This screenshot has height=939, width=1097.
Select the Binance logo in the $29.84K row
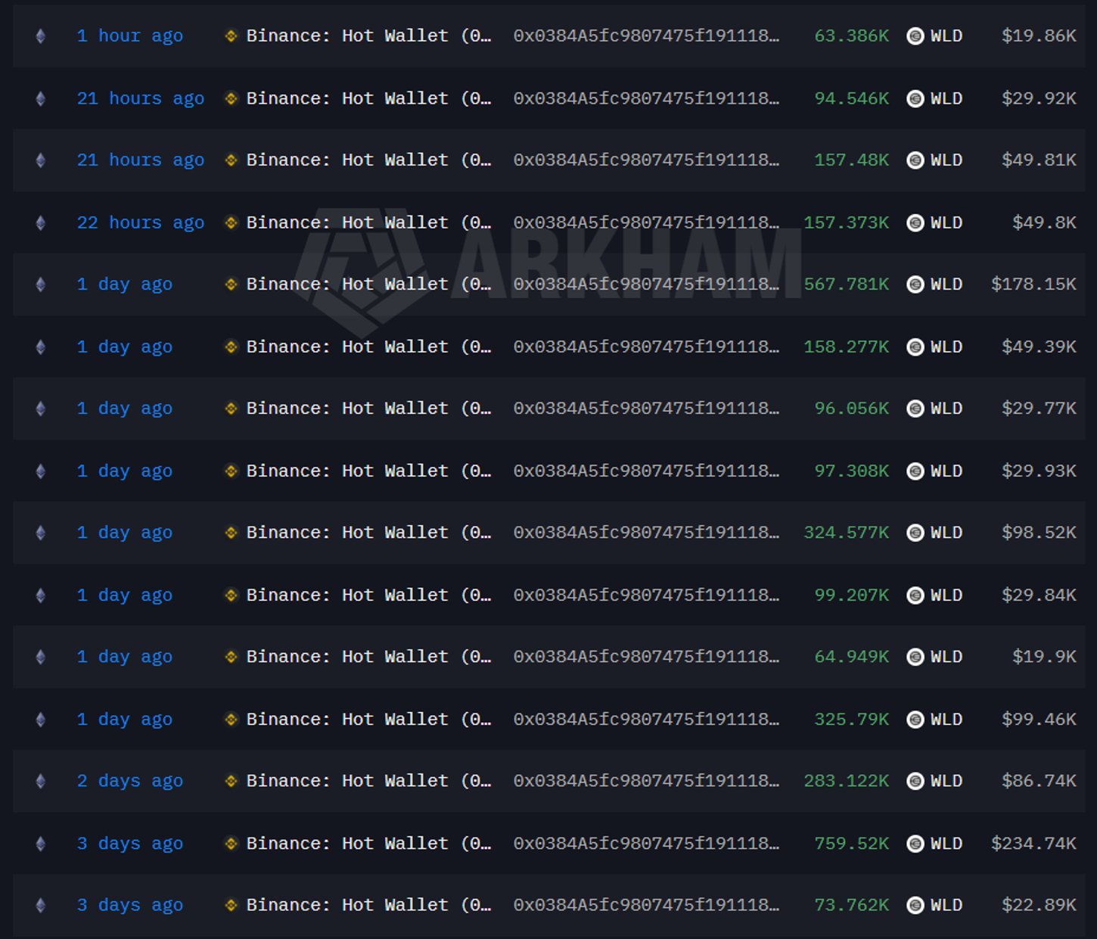pos(232,595)
